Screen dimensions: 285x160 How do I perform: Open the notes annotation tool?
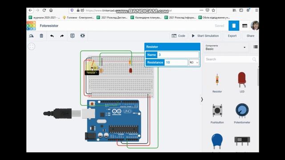[72, 36]
